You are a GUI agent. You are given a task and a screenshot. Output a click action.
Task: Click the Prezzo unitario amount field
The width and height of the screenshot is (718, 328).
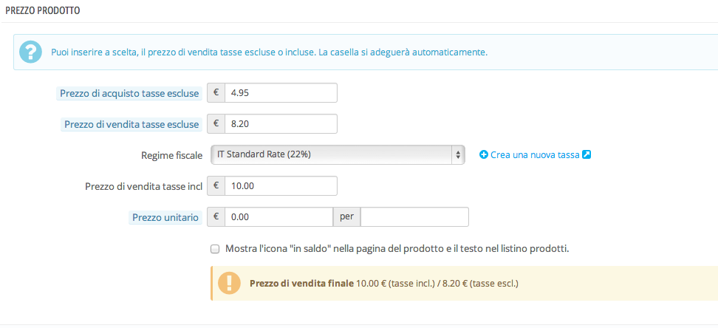[x=279, y=217]
